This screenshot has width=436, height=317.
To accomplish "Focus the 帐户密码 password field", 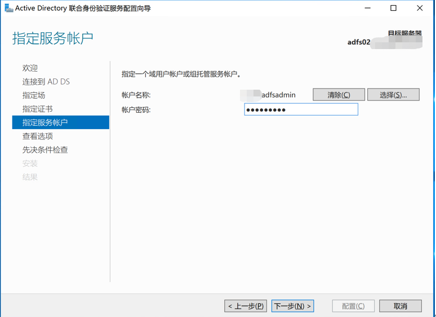I will pyautogui.click(x=301, y=109).
